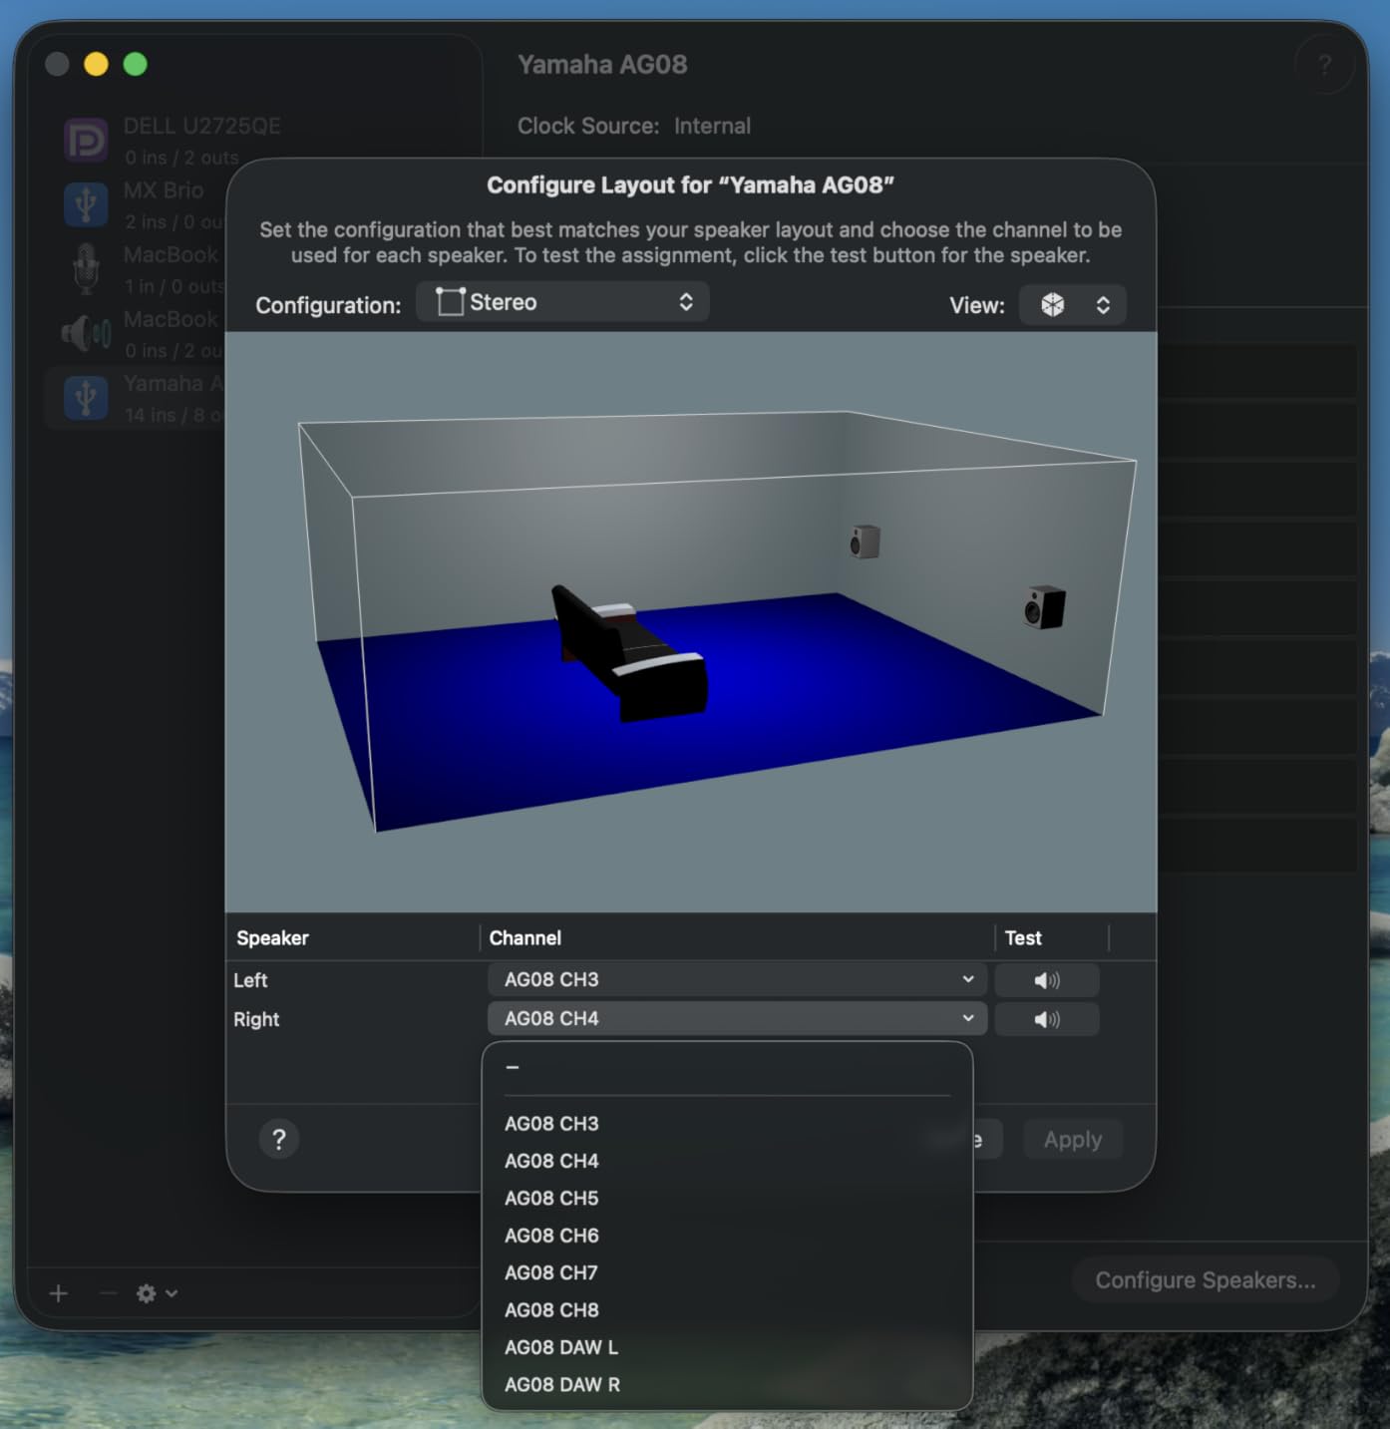Click the Configure Speakers... button

(1206, 1280)
